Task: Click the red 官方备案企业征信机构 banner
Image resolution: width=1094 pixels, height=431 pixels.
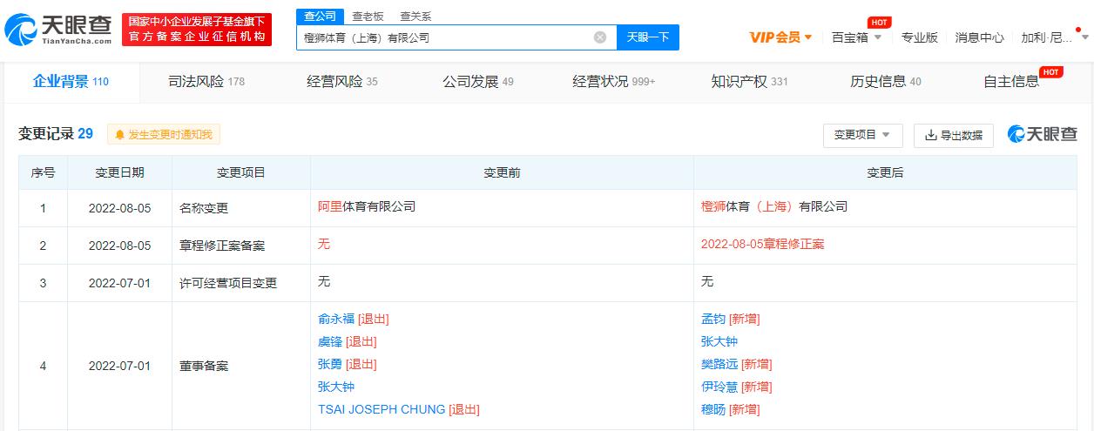Action: click(197, 30)
